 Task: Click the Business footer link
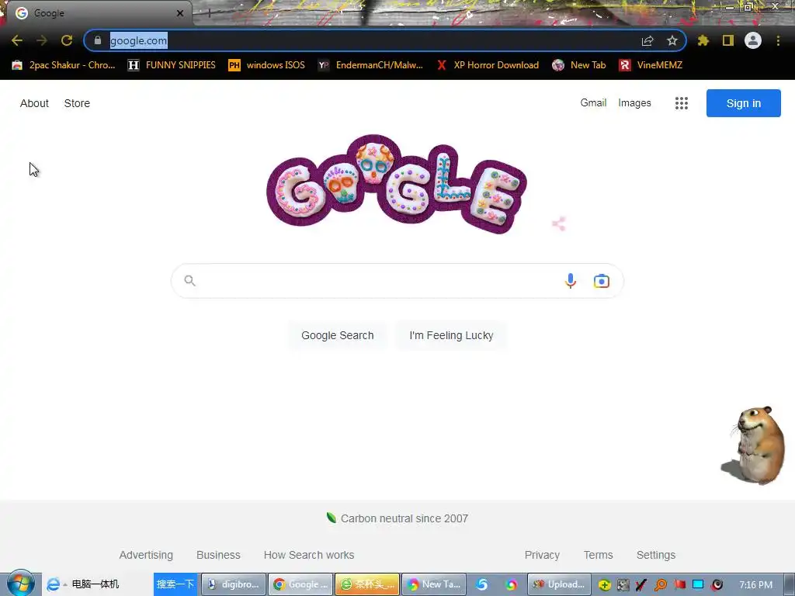pyautogui.click(x=218, y=555)
